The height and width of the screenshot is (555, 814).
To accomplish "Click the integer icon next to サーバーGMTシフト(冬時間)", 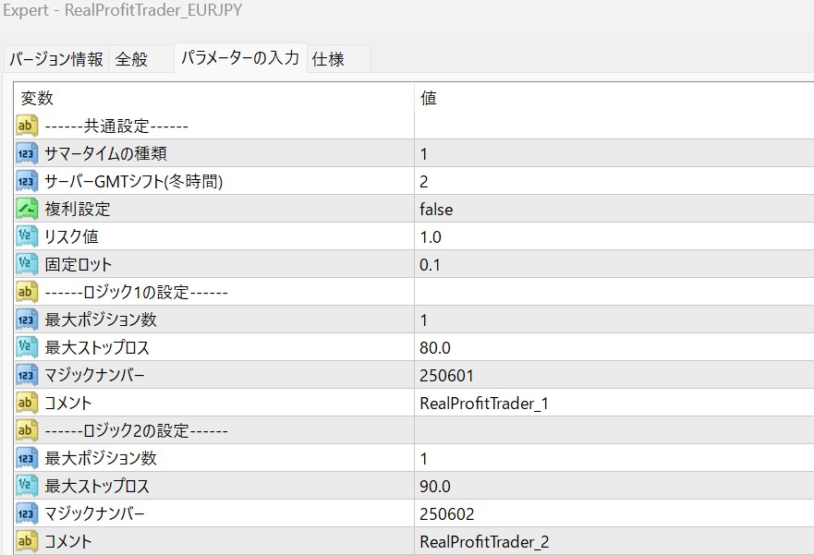I will (27, 181).
